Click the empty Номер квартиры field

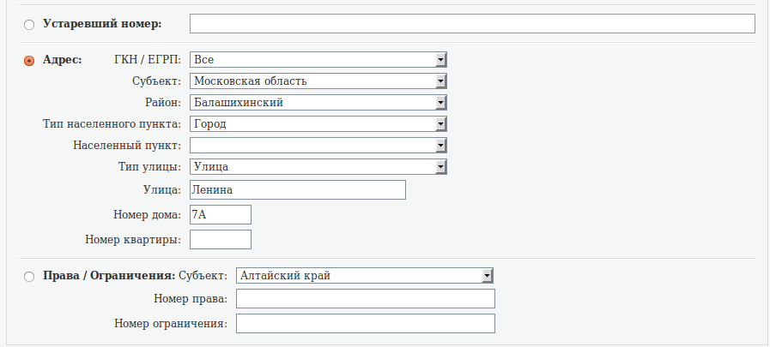click(220, 240)
